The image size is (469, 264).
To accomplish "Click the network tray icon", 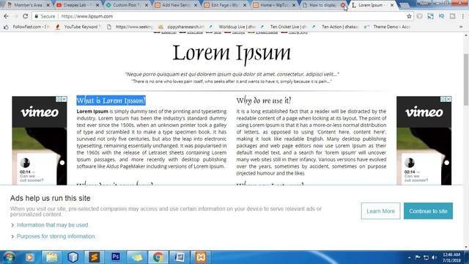I will click(426, 257).
